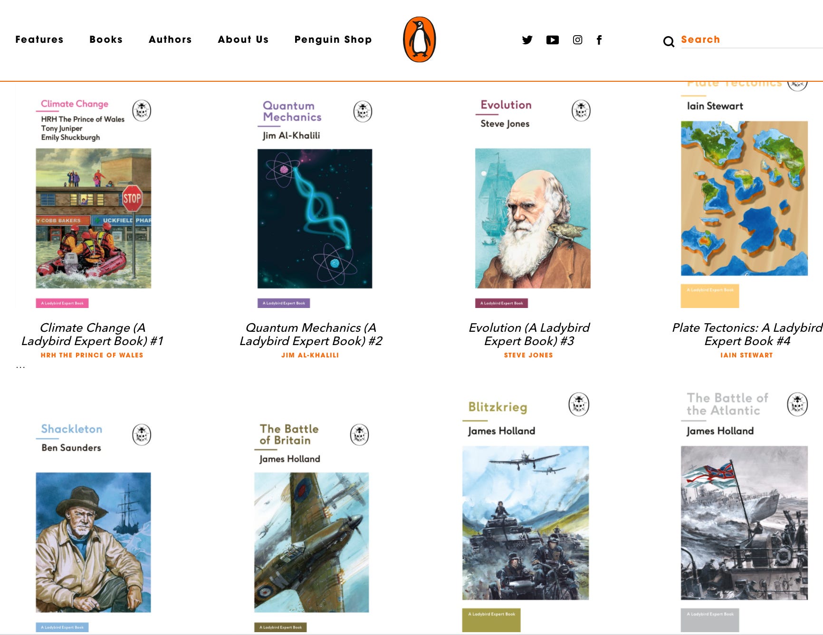The image size is (823, 635).
Task: Open the Facebook social link
Action: point(599,40)
